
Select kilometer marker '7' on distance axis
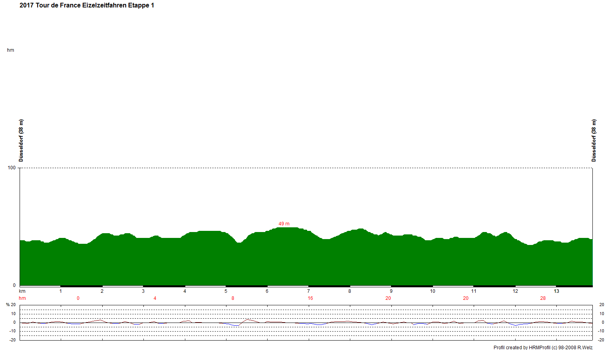(309, 291)
